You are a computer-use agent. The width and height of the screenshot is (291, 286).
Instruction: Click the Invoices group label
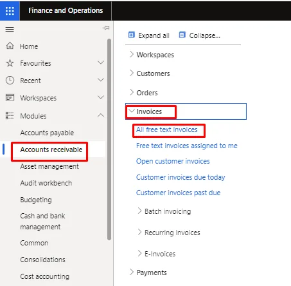(149, 111)
